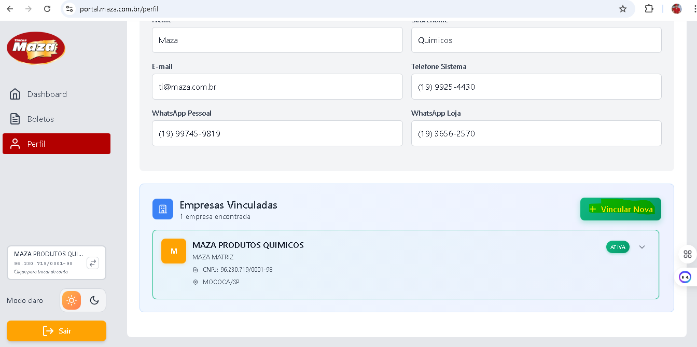Click the Tintas Maza logo
This screenshot has width=697, height=347.
[36, 48]
